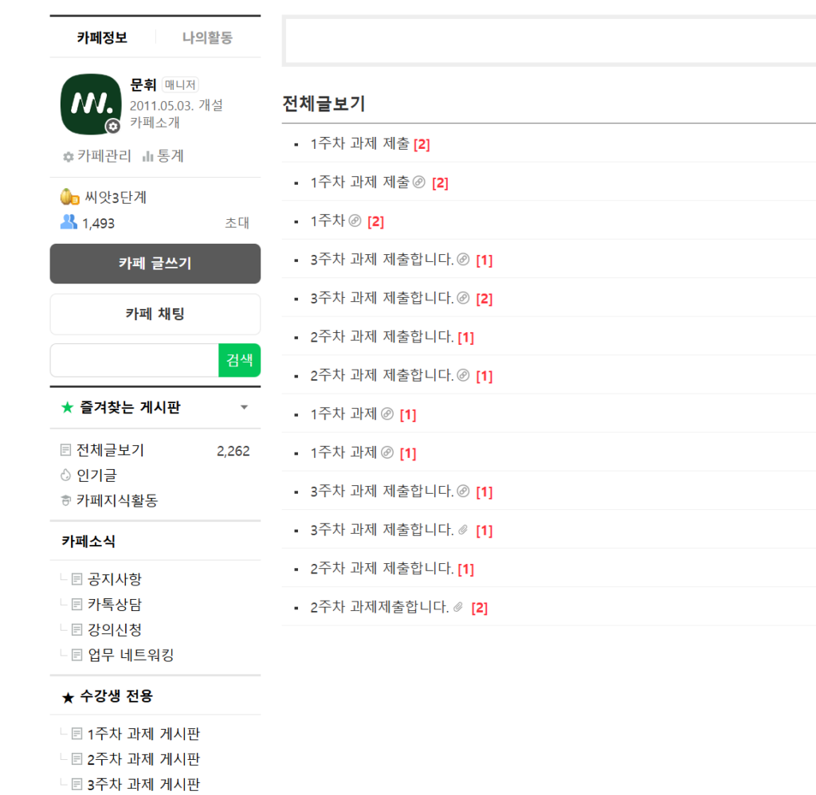Click the board icon beside 공지사항
This screenshot has height=795, width=816.
[x=77, y=579]
